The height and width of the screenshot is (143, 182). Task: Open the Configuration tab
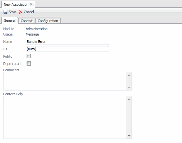click(x=48, y=21)
